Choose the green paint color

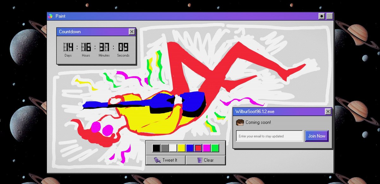[215, 148]
